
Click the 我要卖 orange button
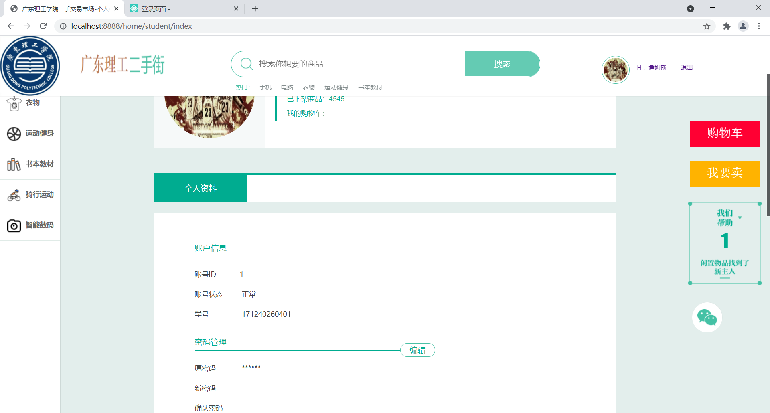(725, 174)
